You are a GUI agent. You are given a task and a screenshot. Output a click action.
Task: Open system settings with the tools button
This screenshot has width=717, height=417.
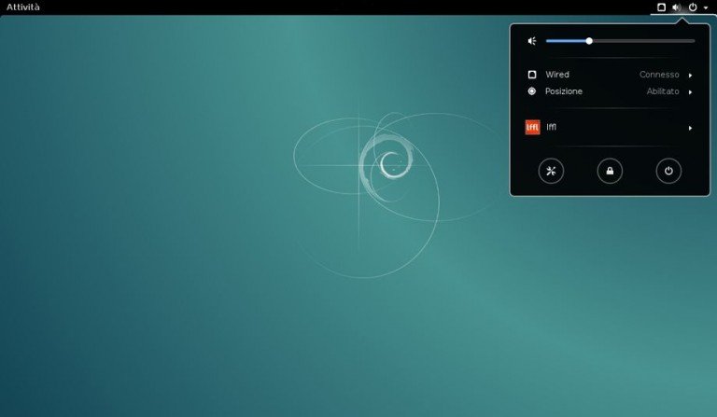click(552, 171)
